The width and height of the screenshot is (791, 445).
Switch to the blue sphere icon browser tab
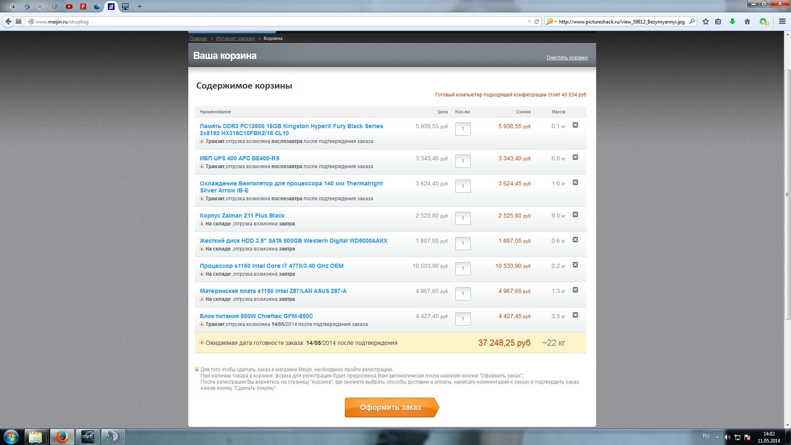coord(97,7)
